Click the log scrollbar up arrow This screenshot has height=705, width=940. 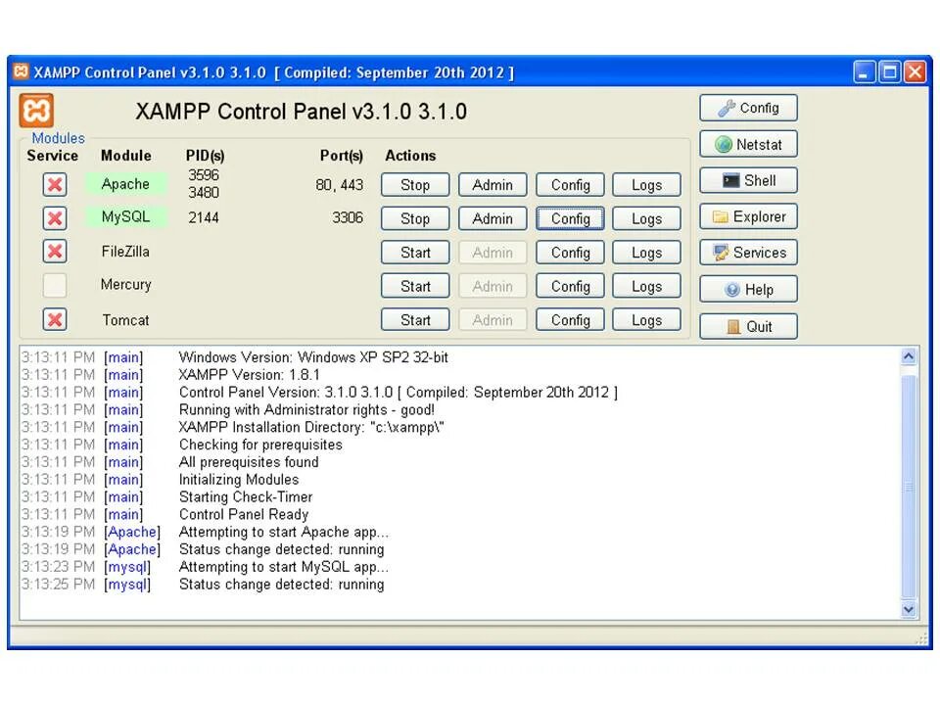909,356
